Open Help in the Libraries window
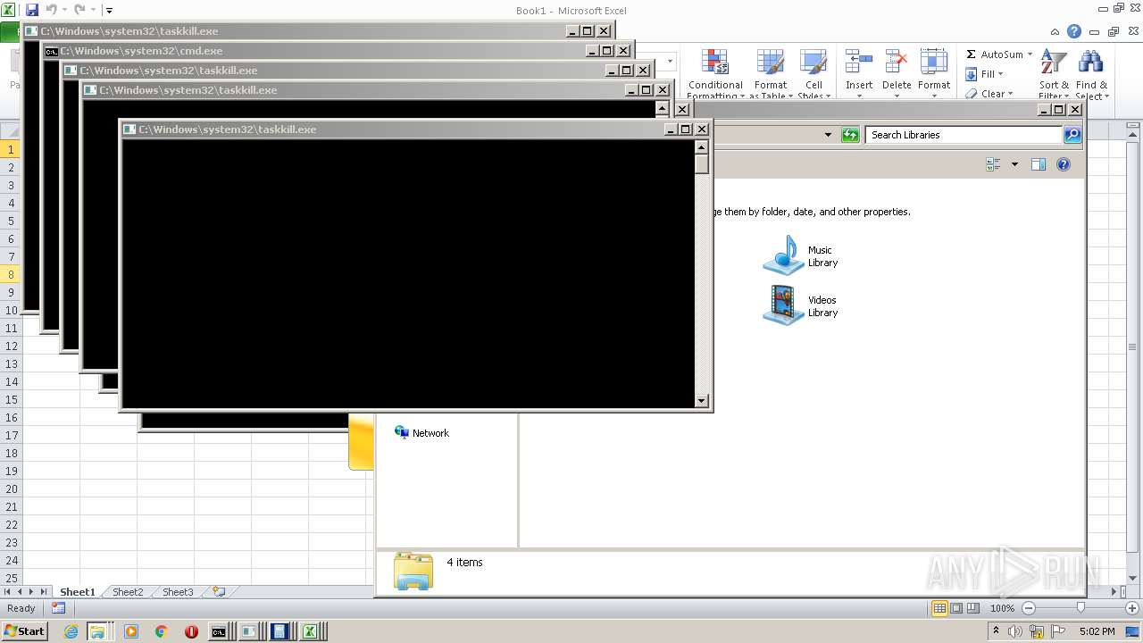Image resolution: width=1143 pixels, height=643 pixels. click(x=1064, y=164)
